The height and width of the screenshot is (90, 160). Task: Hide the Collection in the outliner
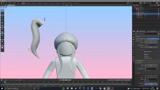click(158, 9)
